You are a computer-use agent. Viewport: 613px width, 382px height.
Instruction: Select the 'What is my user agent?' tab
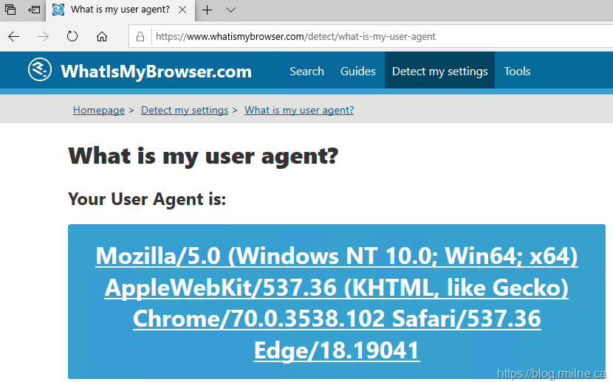pyautogui.click(x=118, y=10)
